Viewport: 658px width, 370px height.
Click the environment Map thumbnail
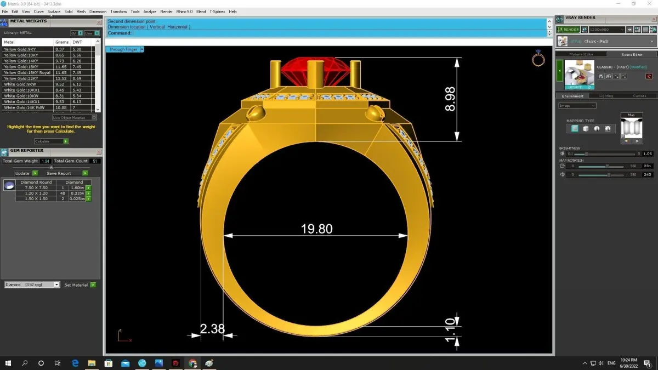tap(631, 128)
